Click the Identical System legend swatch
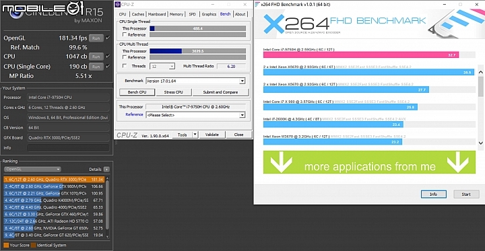The image size is (485, 251). (33, 245)
